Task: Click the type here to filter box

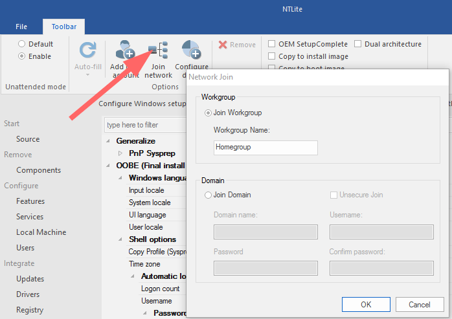Action: pos(145,125)
